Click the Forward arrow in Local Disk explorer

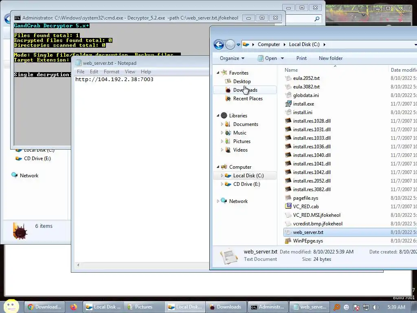230,44
